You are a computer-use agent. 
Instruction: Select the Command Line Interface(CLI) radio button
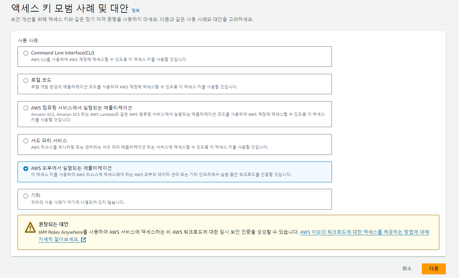tap(26, 53)
